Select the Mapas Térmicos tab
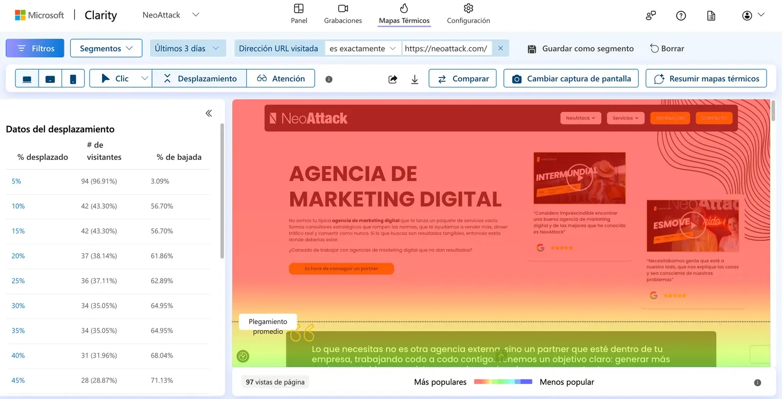This screenshot has width=782, height=399. (x=404, y=14)
